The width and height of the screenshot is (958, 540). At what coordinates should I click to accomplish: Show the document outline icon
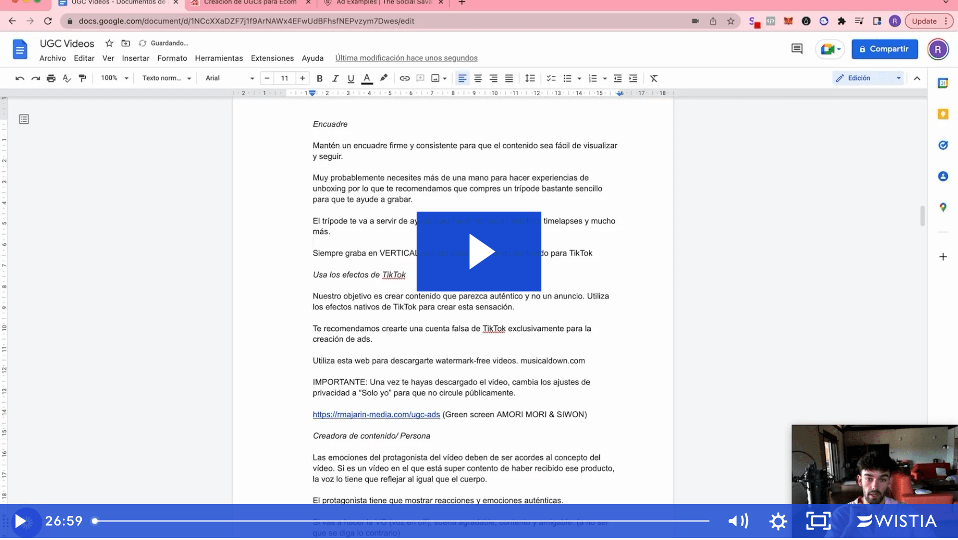pyautogui.click(x=24, y=119)
